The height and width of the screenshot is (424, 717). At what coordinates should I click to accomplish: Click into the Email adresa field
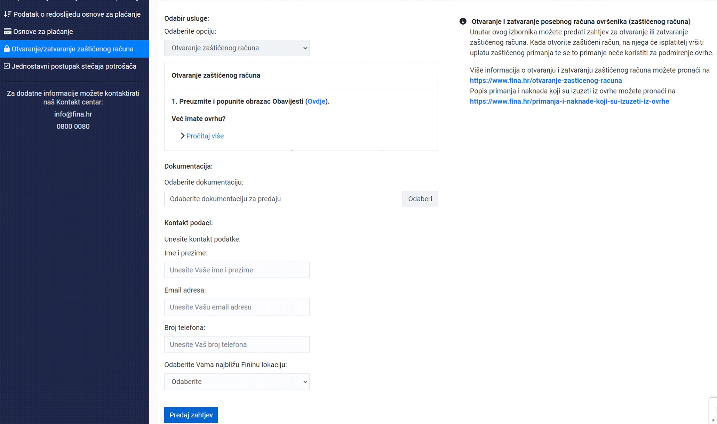pyautogui.click(x=237, y=307)
